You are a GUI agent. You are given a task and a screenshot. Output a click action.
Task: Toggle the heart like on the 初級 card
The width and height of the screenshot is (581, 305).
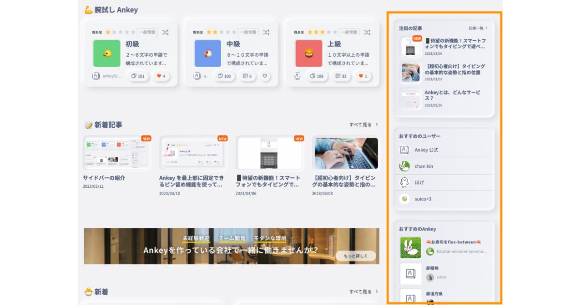160,76
